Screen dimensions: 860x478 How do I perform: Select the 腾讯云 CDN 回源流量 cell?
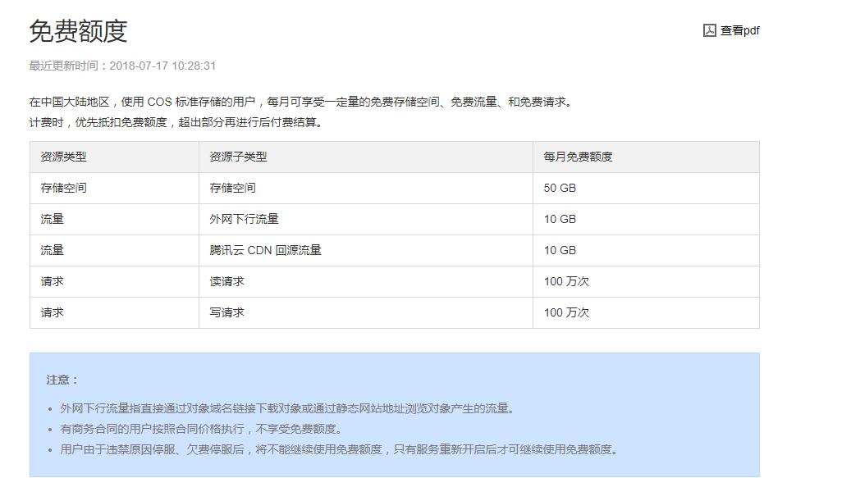coord(265,250)
